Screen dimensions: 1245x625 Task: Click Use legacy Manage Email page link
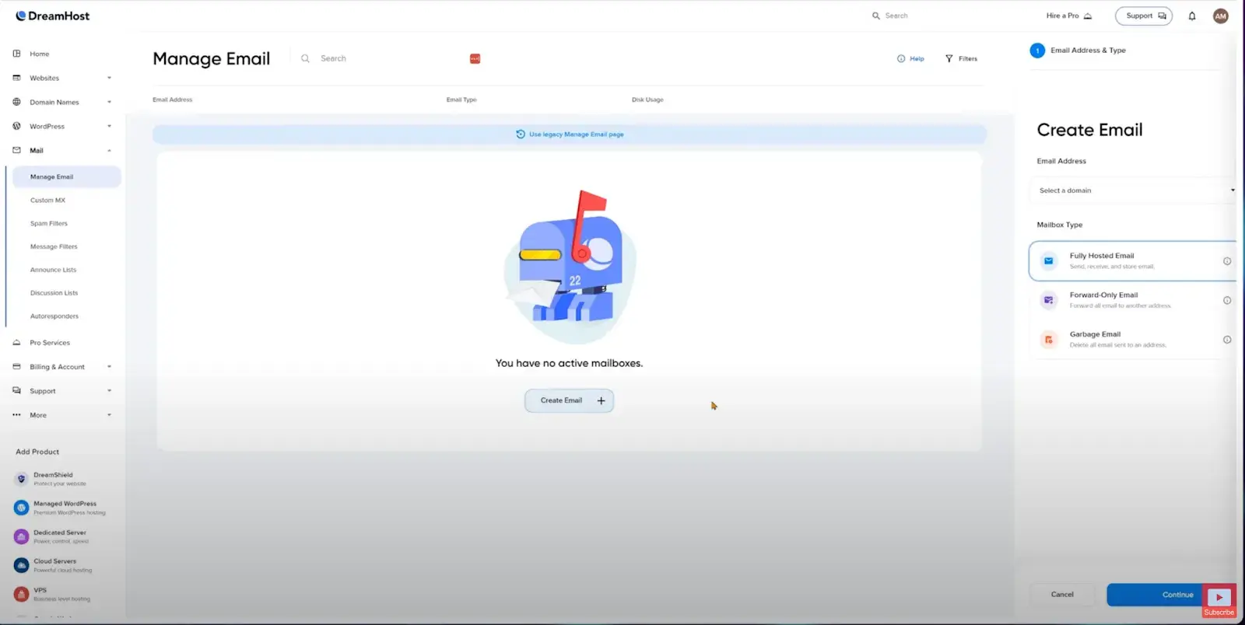click(x=570, y=134)
